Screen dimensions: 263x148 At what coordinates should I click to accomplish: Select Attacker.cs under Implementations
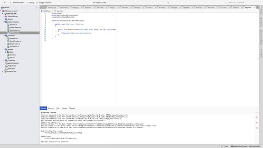13,25
